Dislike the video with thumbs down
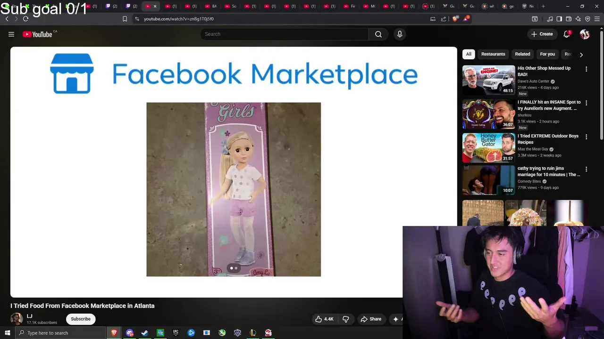The width and height of the screenshot is (604, 339). click(x=345, y=319)
